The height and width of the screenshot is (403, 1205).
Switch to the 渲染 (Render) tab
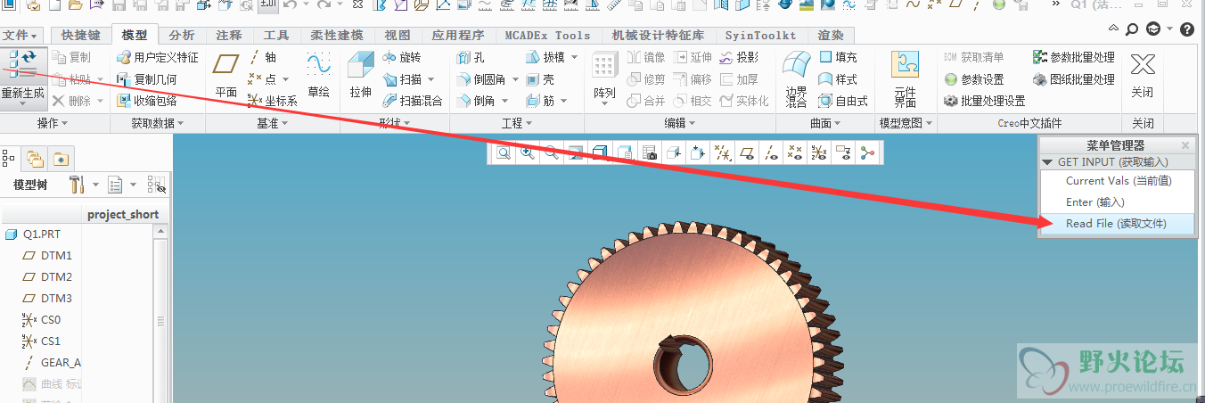830,36
